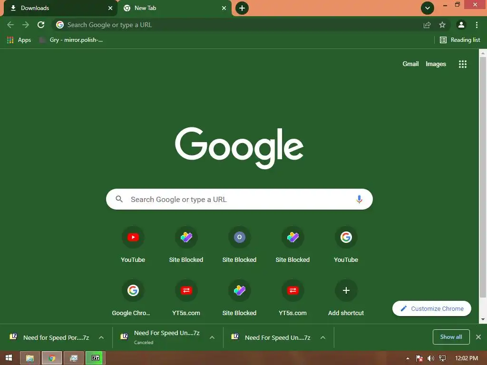
Task: Open the monitor picture app in taskbar
Action: (x=74, y=358)
